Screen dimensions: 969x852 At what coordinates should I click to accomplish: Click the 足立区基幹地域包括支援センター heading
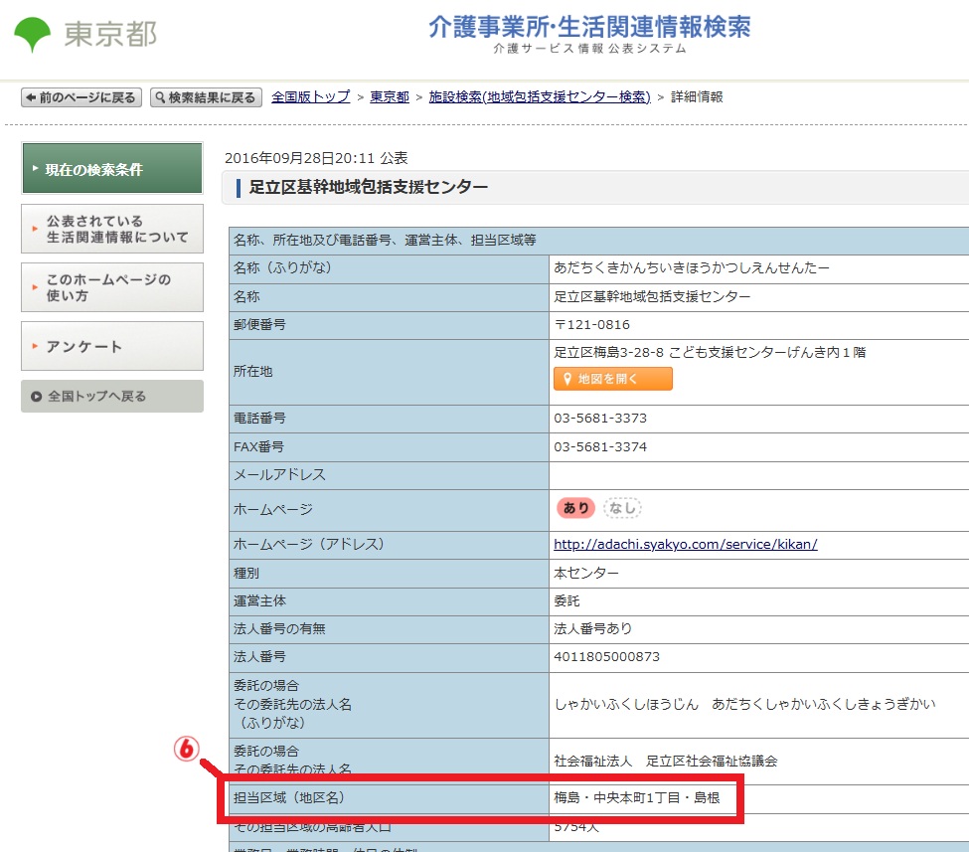369,187
